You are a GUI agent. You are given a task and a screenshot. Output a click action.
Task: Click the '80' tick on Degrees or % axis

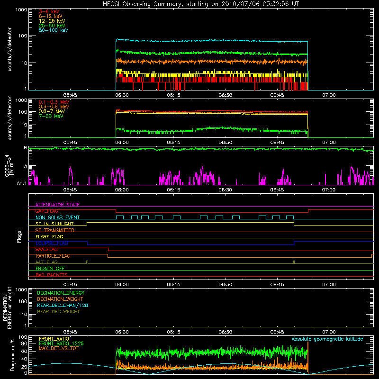coord(24,343)
